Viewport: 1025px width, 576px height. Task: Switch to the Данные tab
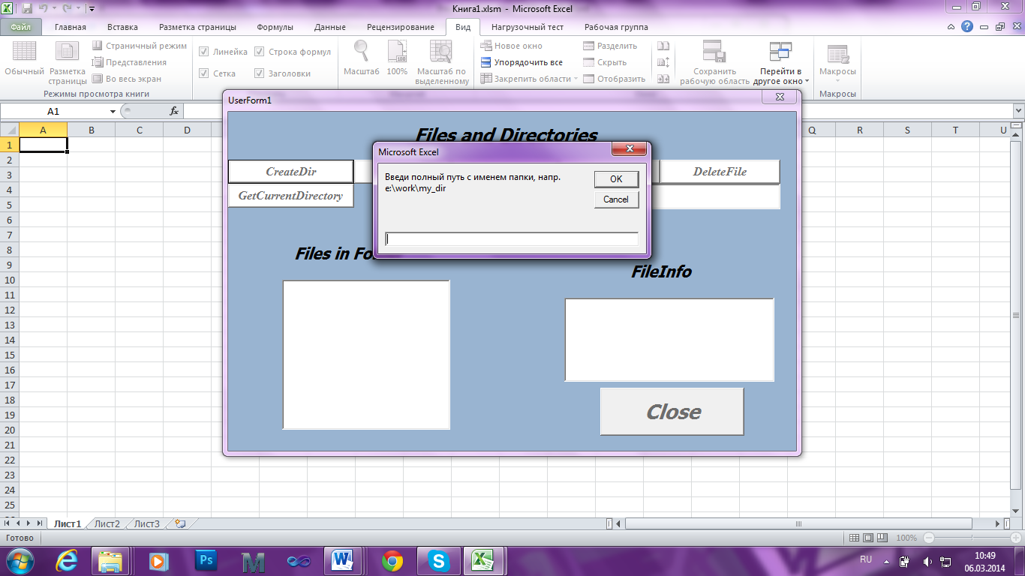330,27
